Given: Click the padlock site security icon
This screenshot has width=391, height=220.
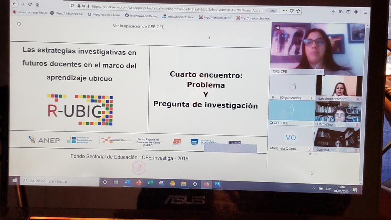Looking at the screenshot, I should click(x=79, y=6).
